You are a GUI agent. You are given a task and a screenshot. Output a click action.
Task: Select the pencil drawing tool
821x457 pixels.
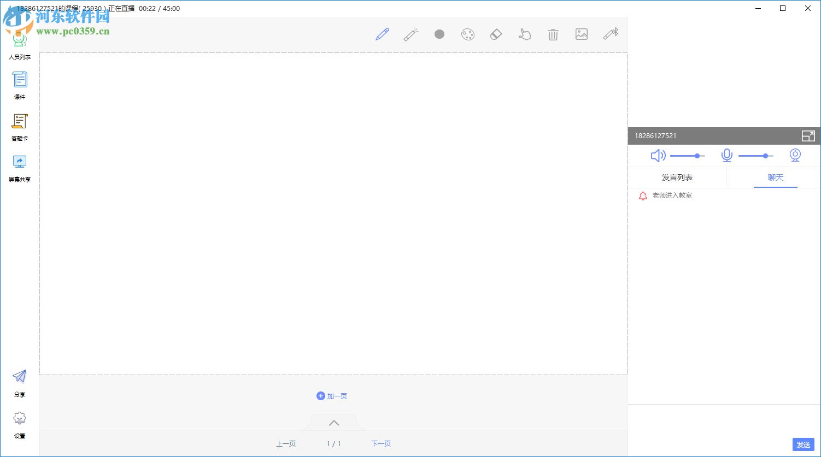(x=383, y=34)
